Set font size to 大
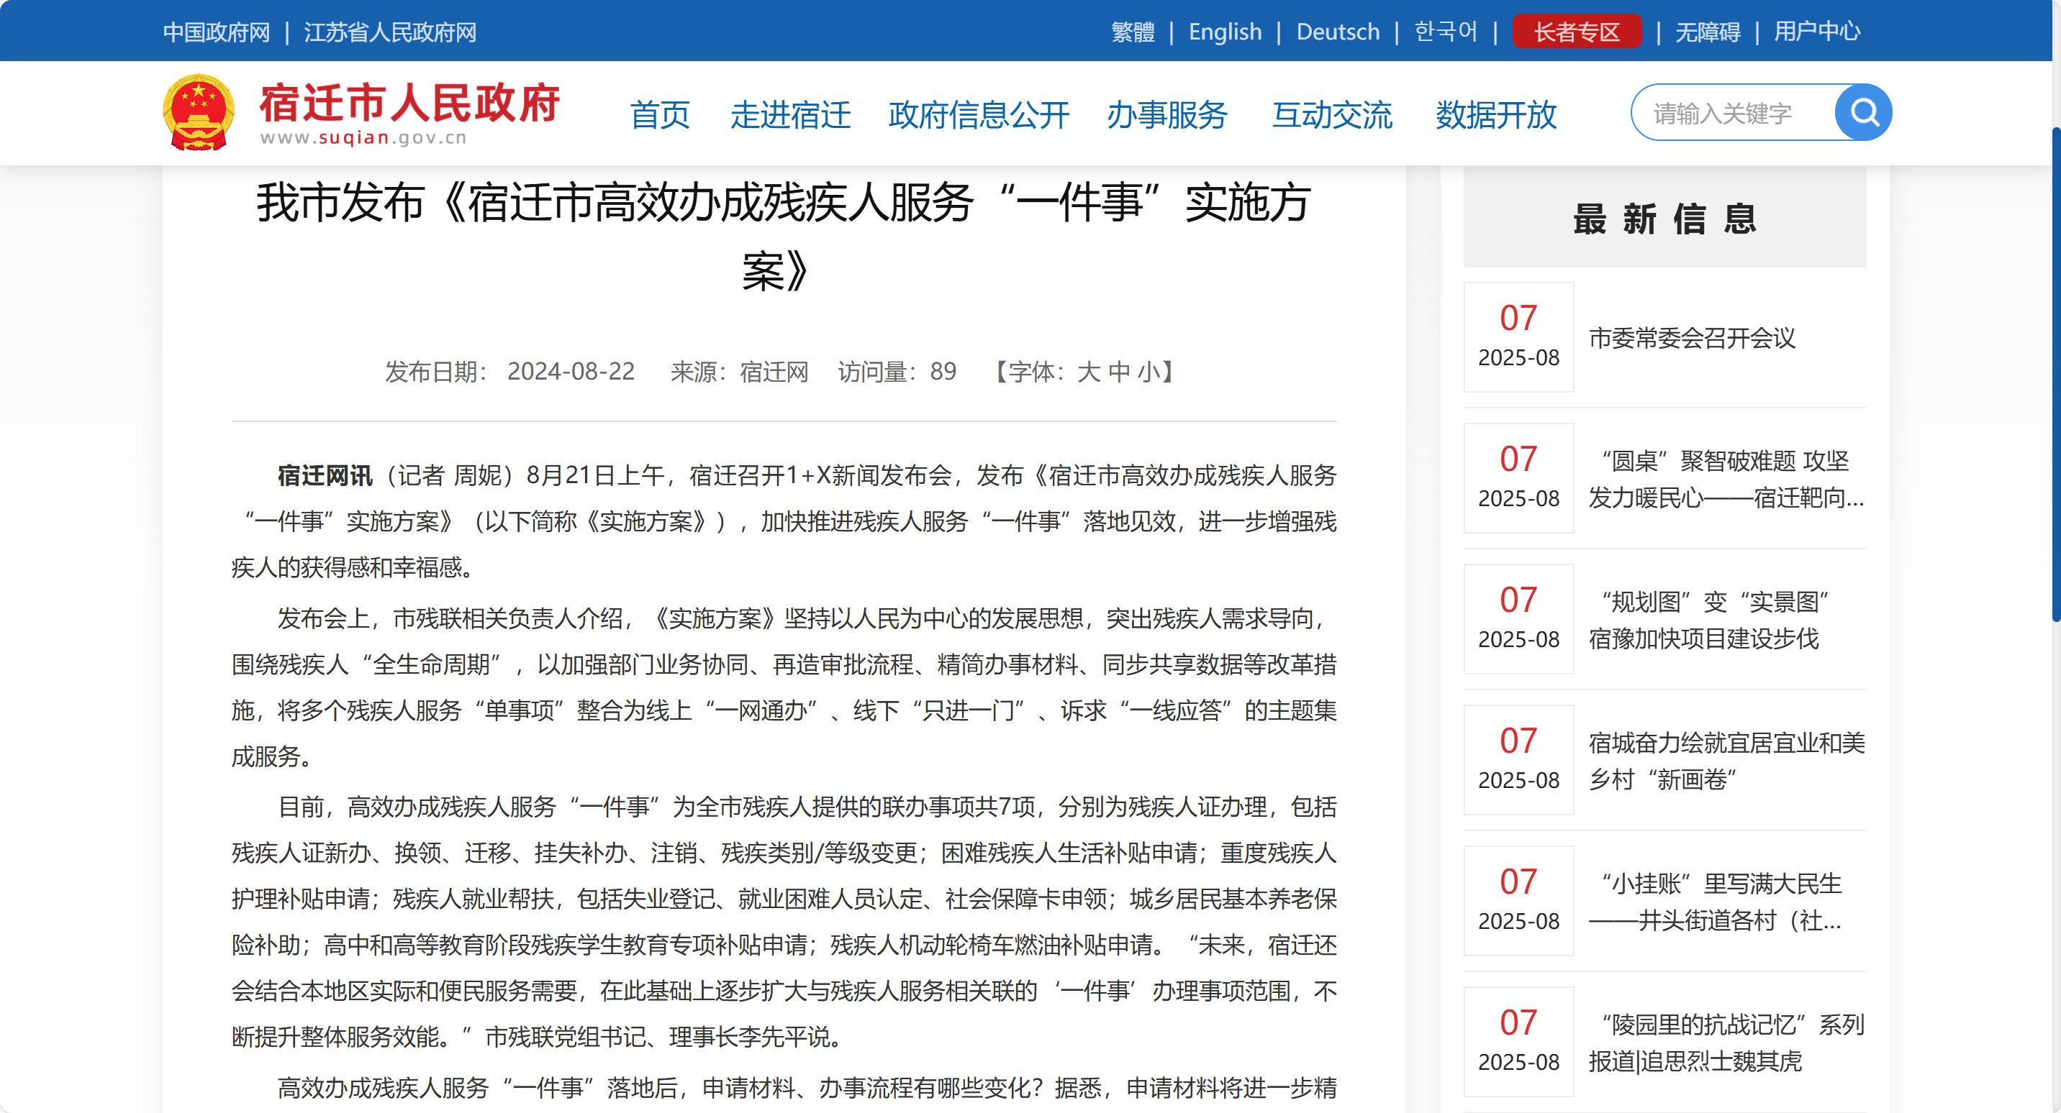Viewport: 2061px width, 1113px height. 1088,372
